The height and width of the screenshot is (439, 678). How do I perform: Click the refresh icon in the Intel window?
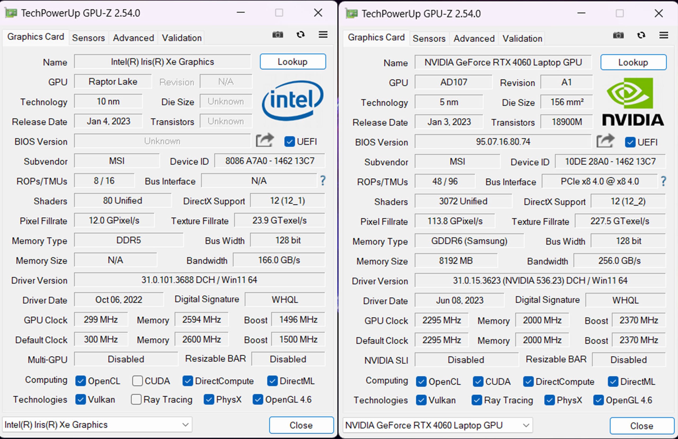[x=301, y=35]
